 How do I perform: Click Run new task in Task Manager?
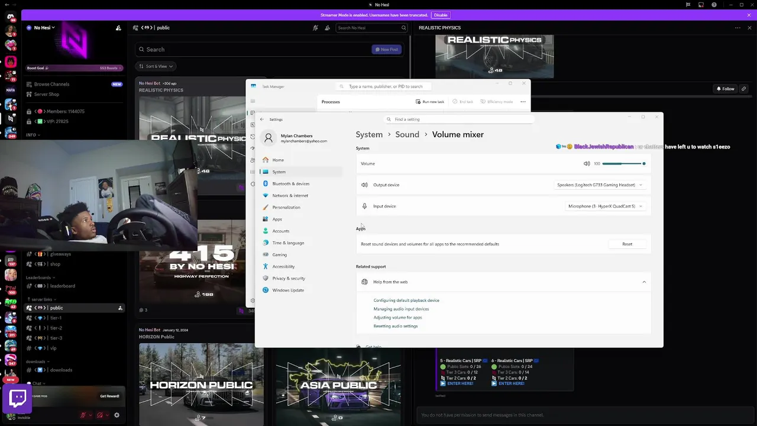[x=430, y=102]
